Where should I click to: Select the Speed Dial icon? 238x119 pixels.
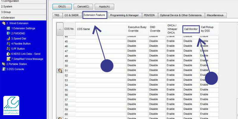[8, 38]
